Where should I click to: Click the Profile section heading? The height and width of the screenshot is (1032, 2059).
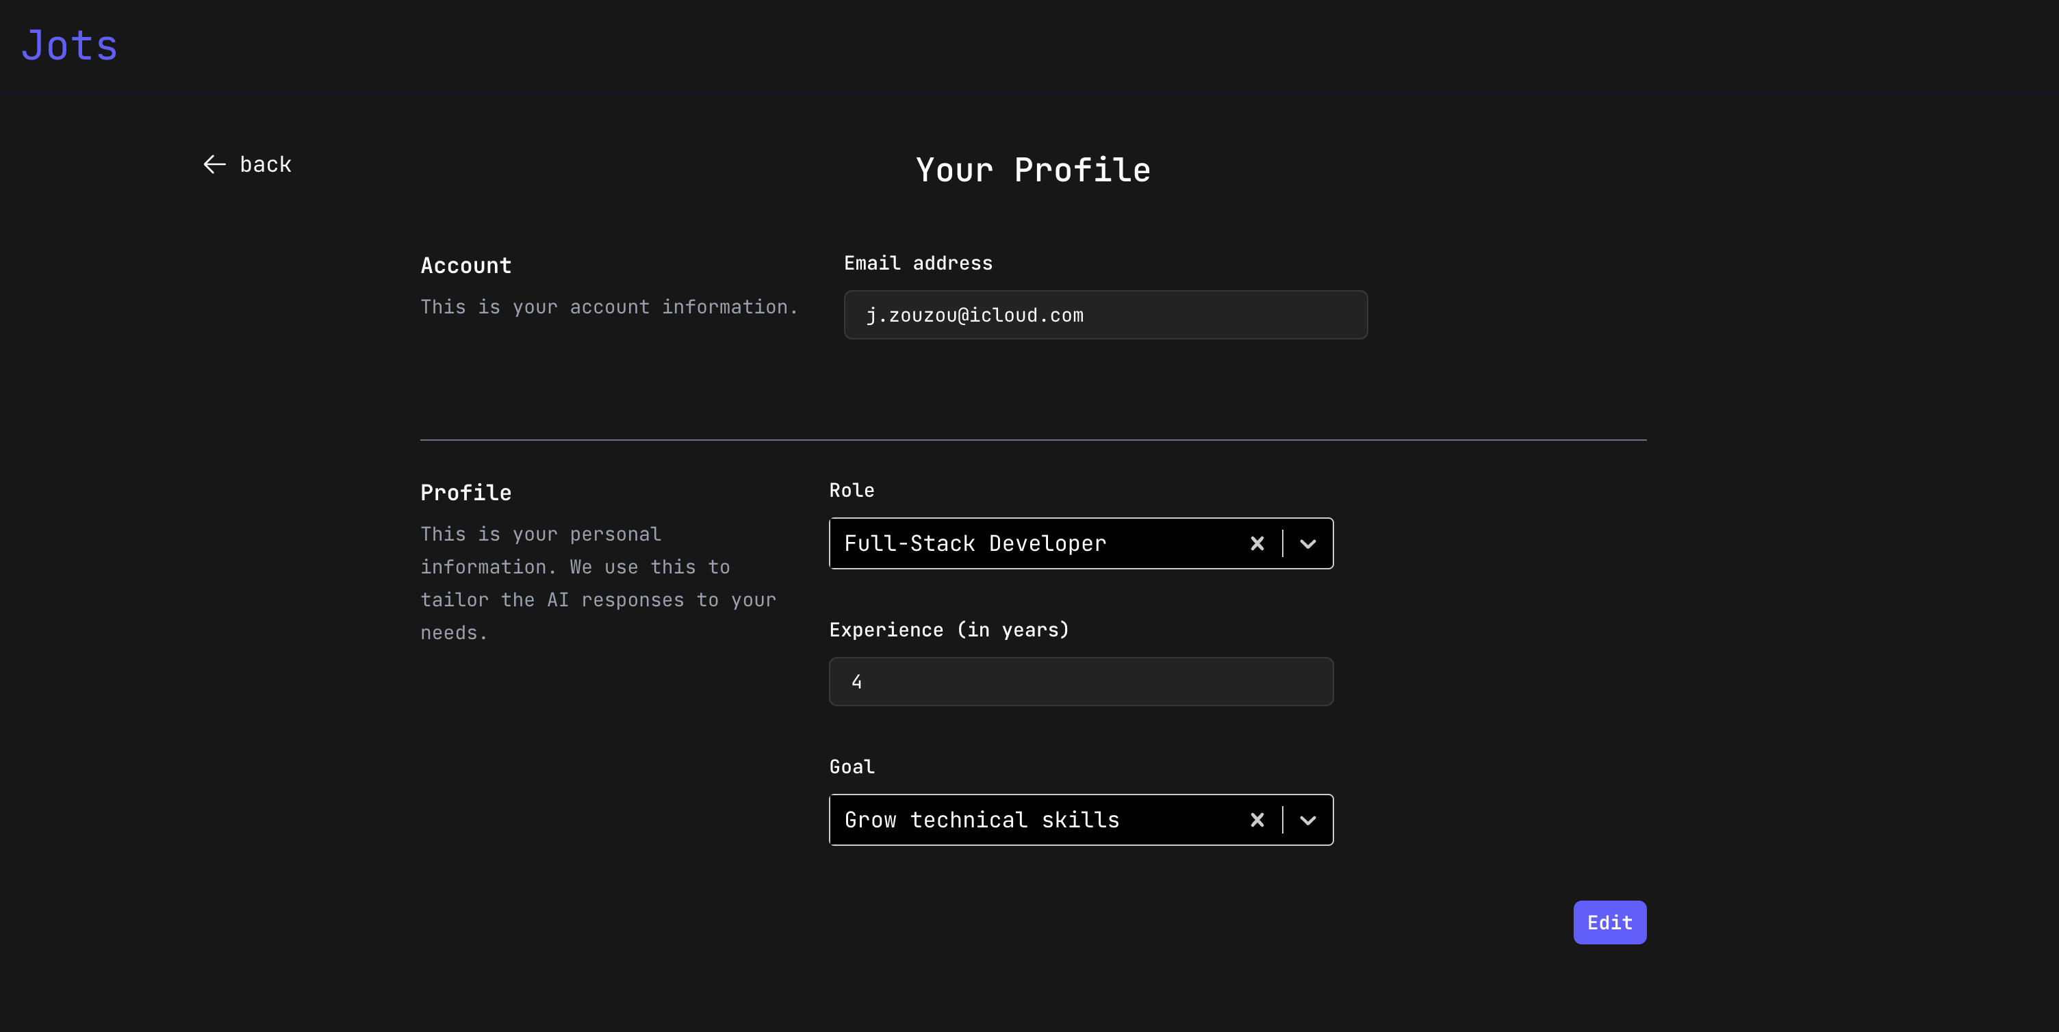466,493
